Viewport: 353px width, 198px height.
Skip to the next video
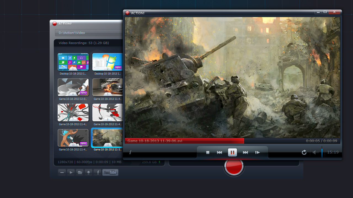click(x=245, y=152)
